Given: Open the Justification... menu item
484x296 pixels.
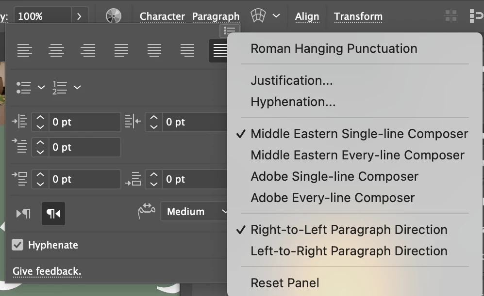Looking at the screenshot, I should tap(291, 80).
